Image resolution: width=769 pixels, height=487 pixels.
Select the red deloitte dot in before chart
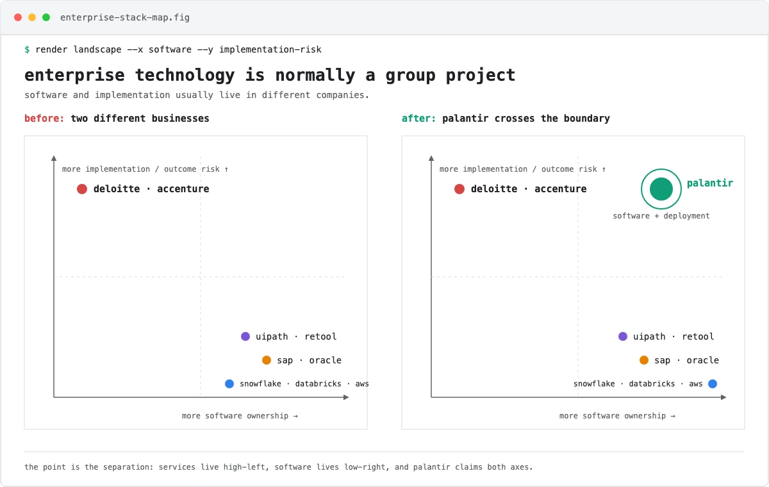click(x=82, y=189)
